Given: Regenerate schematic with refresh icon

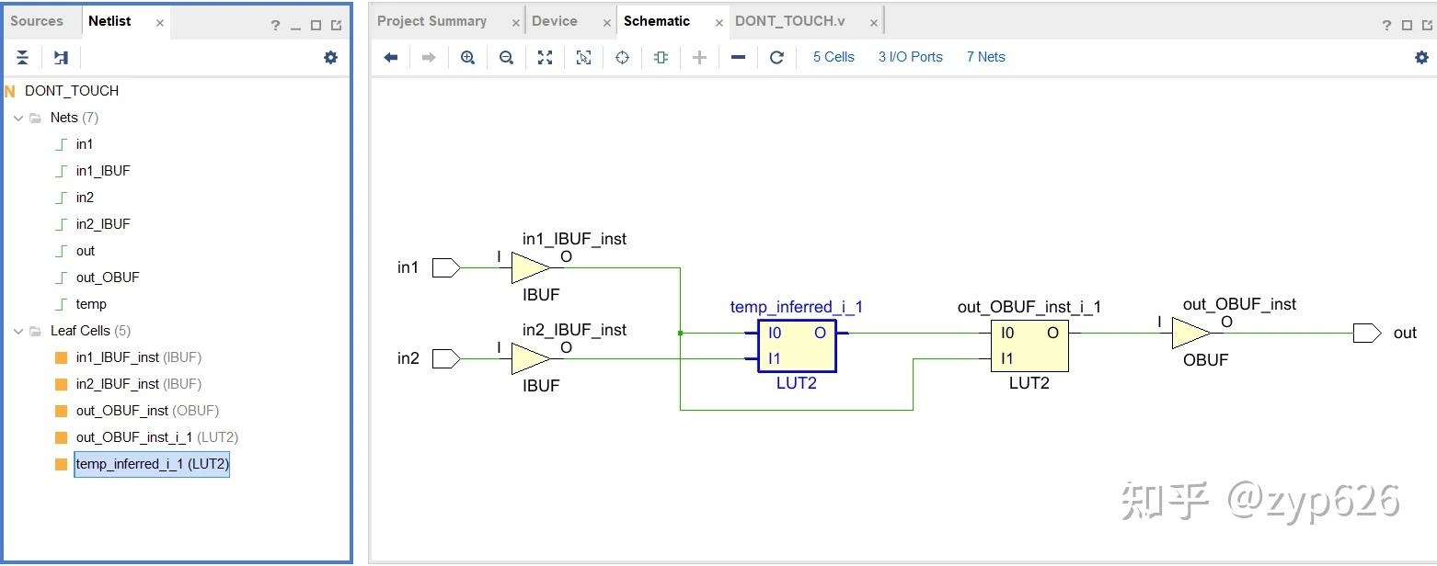Looking at the screenshot, I should coord(776,57).
